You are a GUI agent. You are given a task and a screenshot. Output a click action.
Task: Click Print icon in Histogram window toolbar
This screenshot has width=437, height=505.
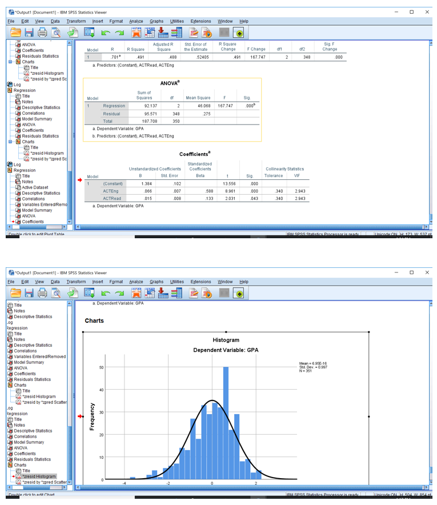pos(42,292)
